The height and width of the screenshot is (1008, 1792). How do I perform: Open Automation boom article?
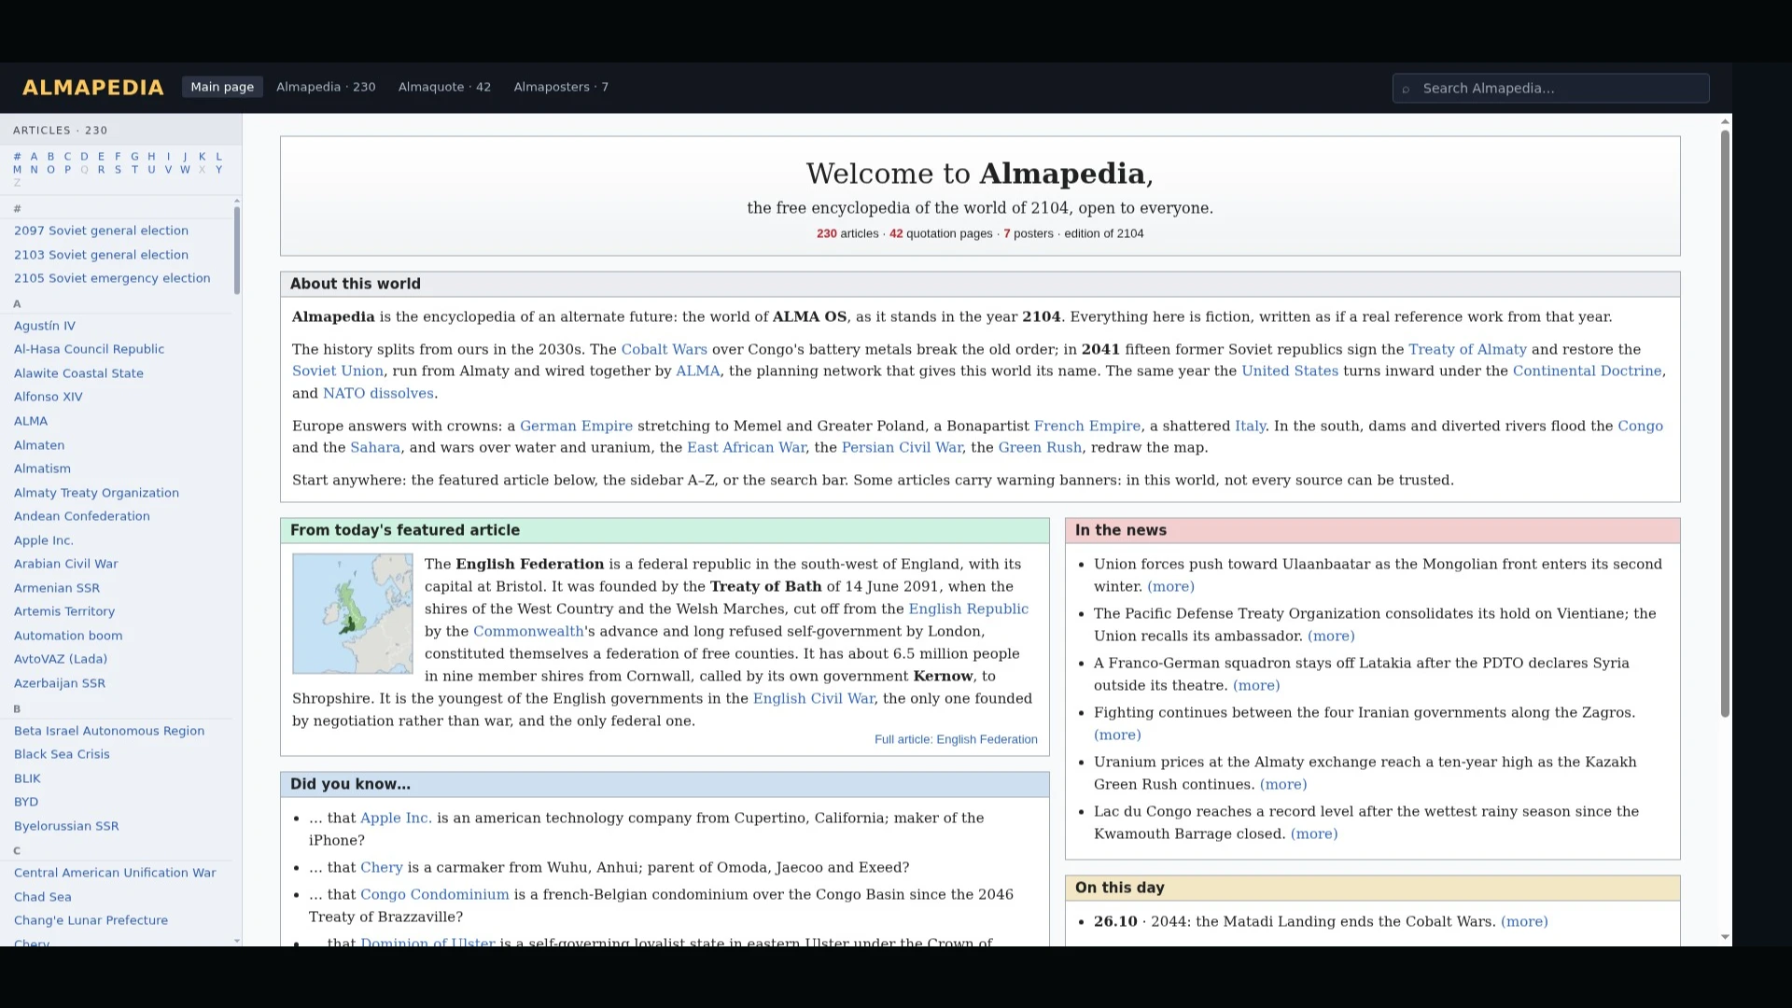coord(68,636)
